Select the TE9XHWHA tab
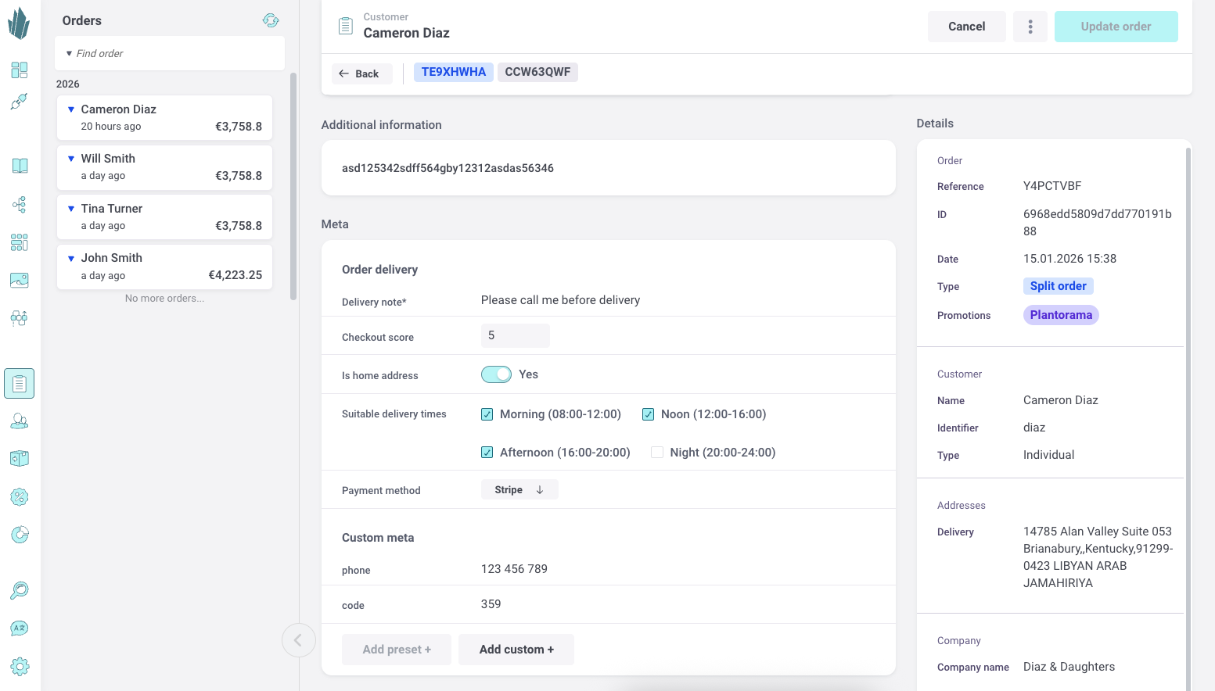The image size is (1215, 691). coord(453,72)
